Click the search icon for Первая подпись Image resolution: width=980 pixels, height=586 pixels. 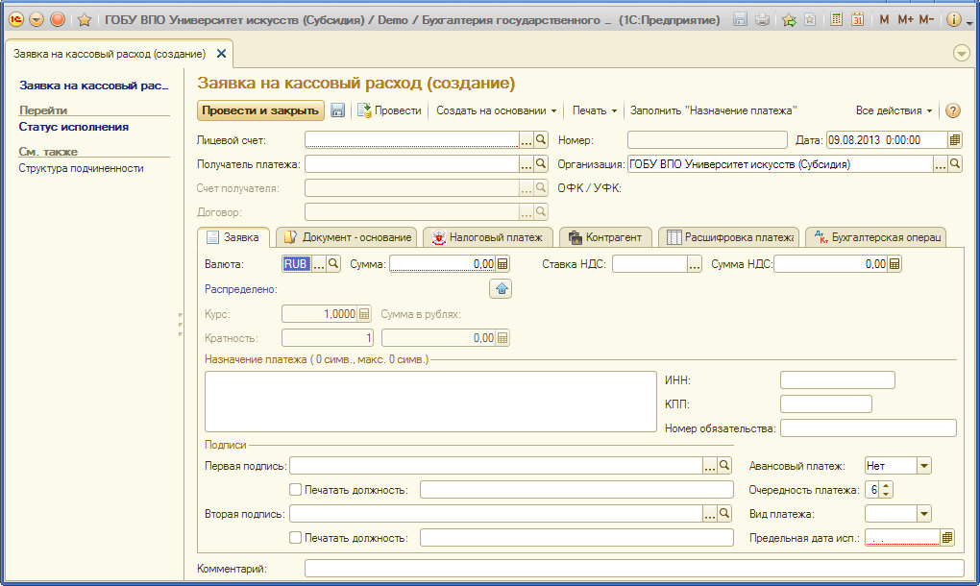pos(724,465)
